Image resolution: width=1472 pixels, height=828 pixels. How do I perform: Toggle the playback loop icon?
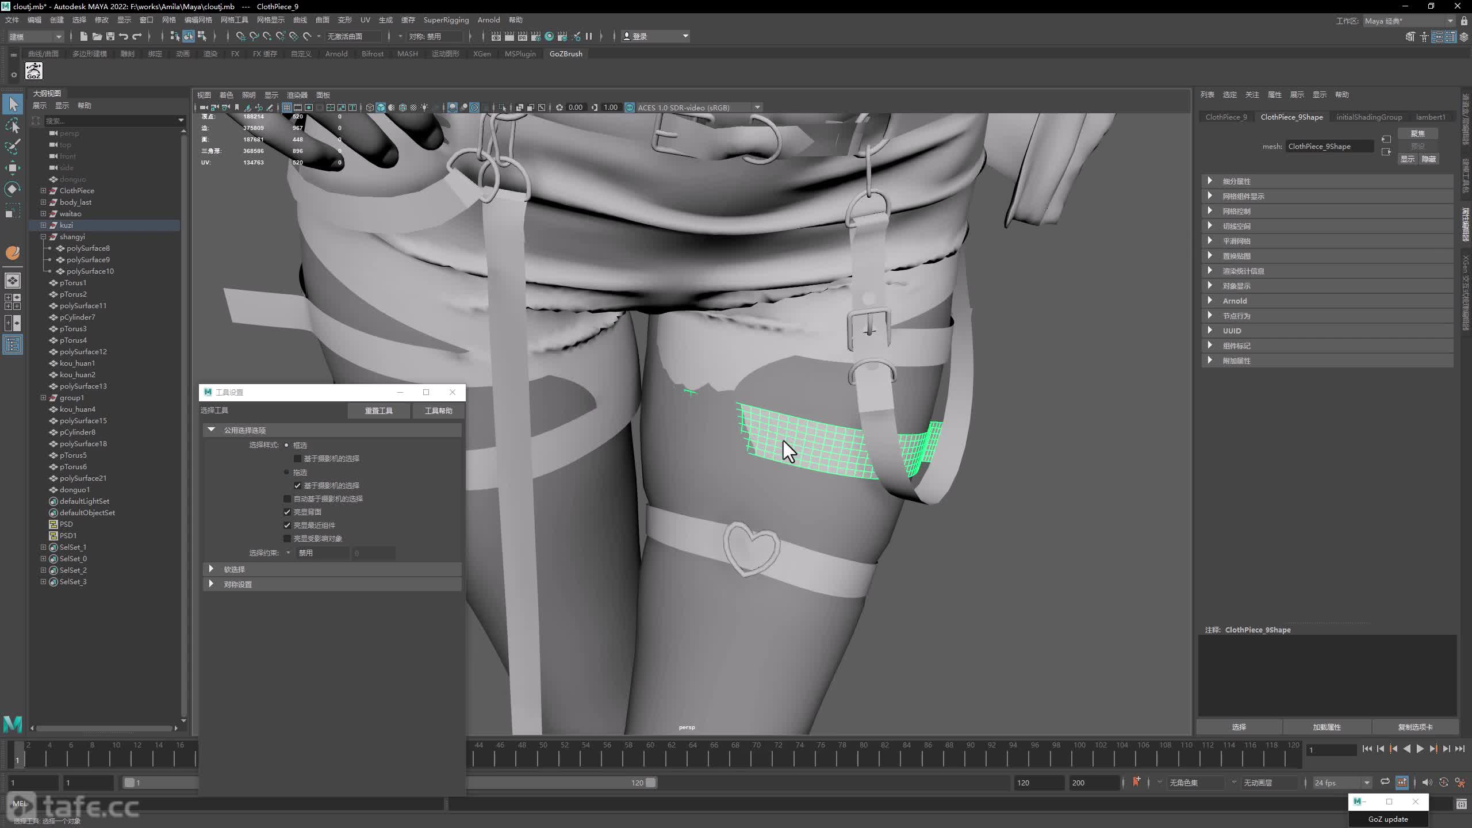pos(1385,782)
